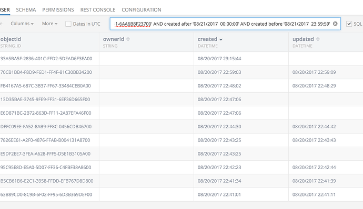The width and height of the screenshot is (363, 209).
Task: Click the updated column header label
Action: (x=303, y=39)
